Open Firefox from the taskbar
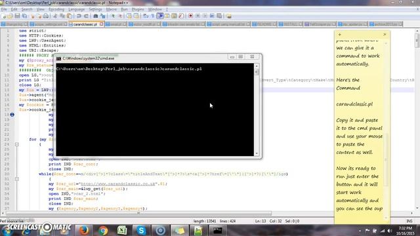The height and width of the screenshot is (236, 420). click(x=84, y=230)
